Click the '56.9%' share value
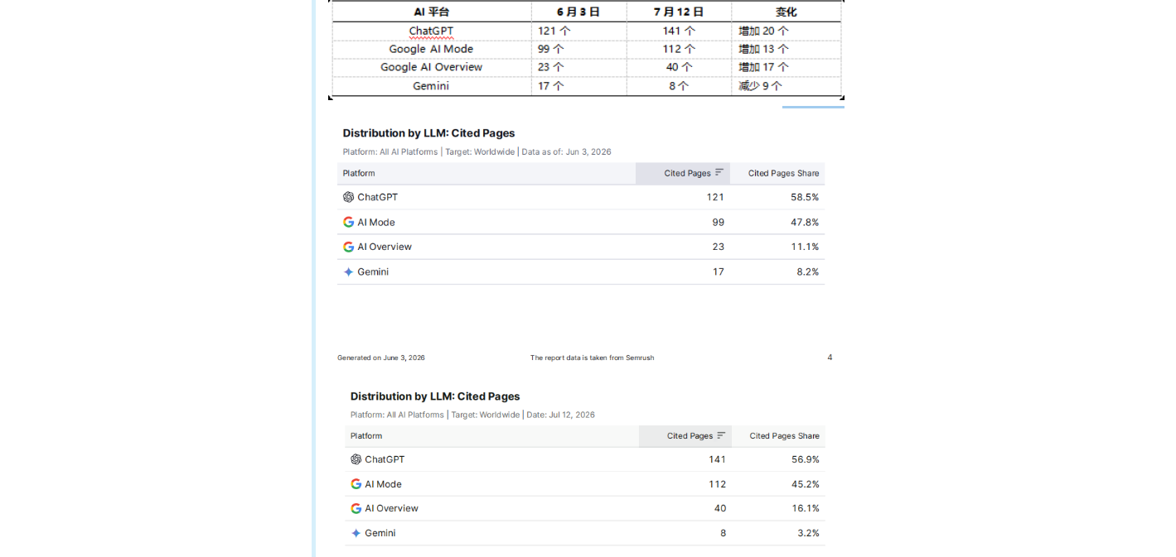The image size is (1176, 557). click(x=805, y=459)
